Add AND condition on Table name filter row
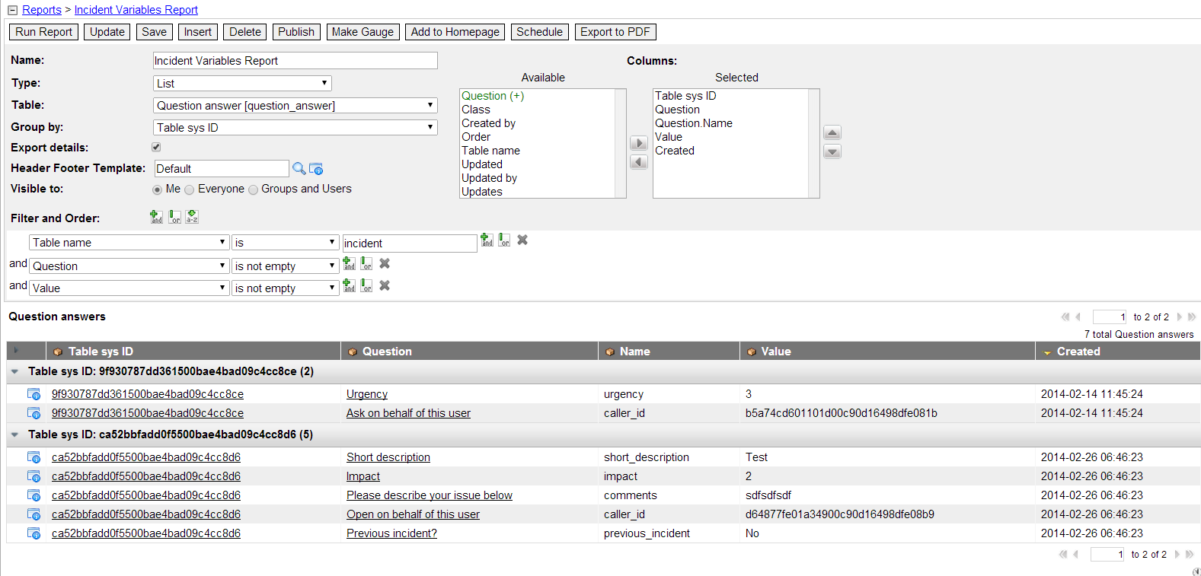 coord(487,240)
